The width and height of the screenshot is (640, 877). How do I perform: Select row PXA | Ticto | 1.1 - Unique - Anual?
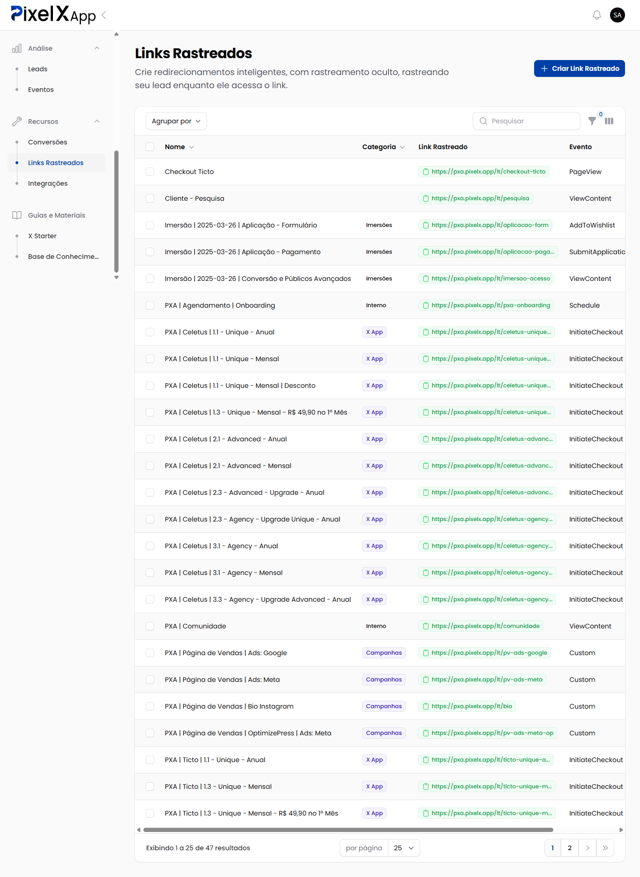[x=150, y=760]
